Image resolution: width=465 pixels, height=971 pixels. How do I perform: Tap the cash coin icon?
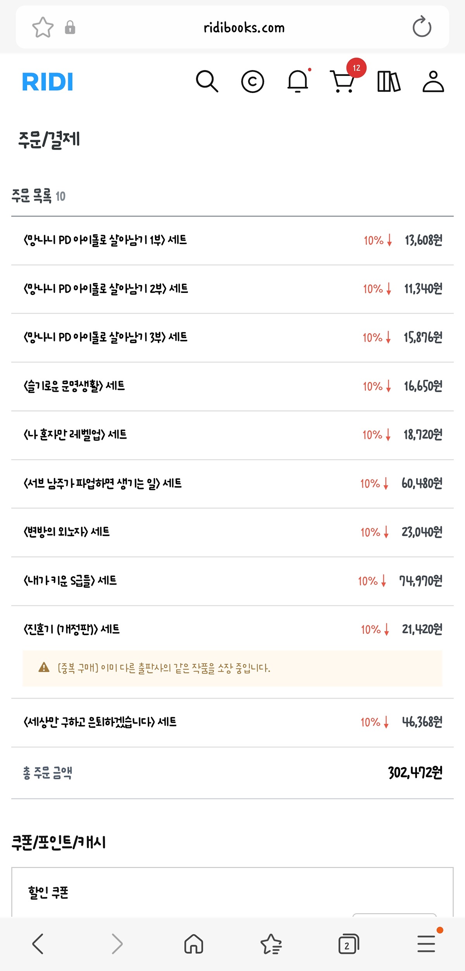252,81
